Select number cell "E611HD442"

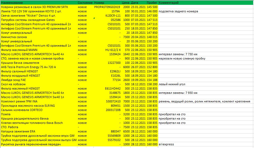(107, 88)
